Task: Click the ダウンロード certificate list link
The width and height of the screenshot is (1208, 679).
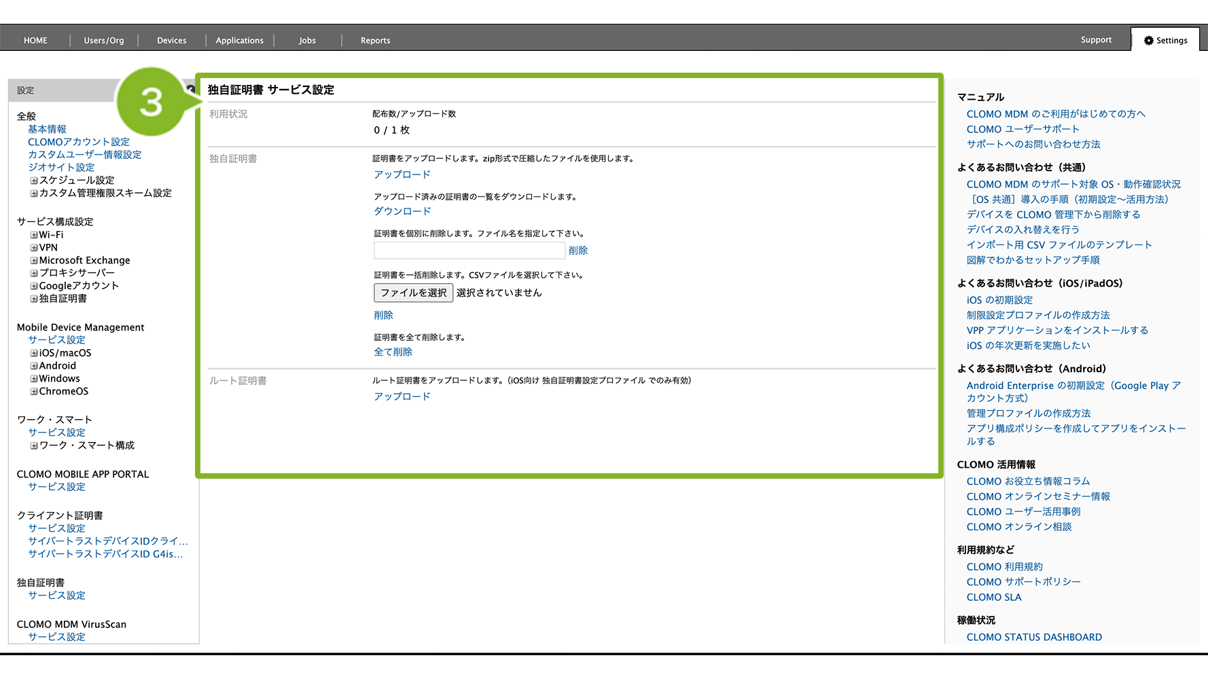Action: [x=402, y=211]
